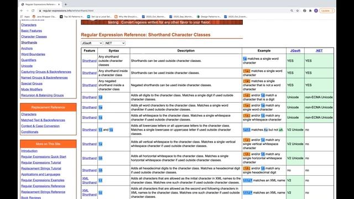354x199 pixels.
Task: Open the Introduction link
Action: (x=29, y=151)
